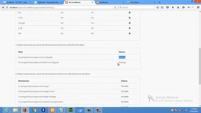Open the Bluetooth taskbar icon
201x113 pixels.
[x=43, y=110]
